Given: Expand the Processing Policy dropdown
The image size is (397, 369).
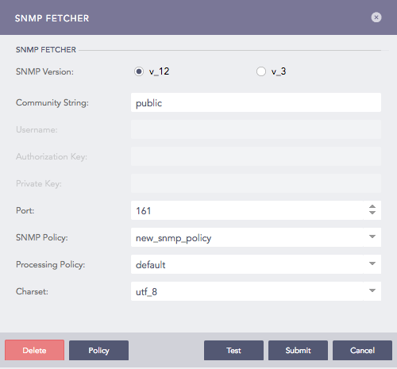Looking at the screenshot, I should coord(256,264).
